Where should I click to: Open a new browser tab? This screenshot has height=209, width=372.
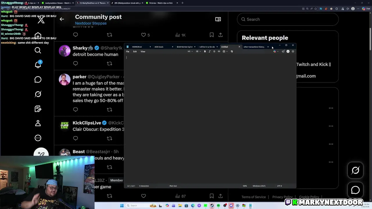click(x=183, y=3)
